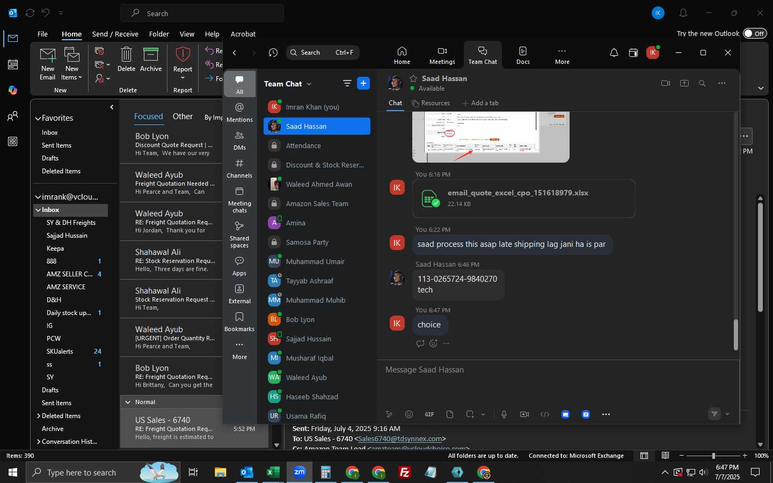Image resolution: width=773 pixels, height=483 pixels.
Task: Click filter icon next to Team Chat
Action: tap(347, 83)
